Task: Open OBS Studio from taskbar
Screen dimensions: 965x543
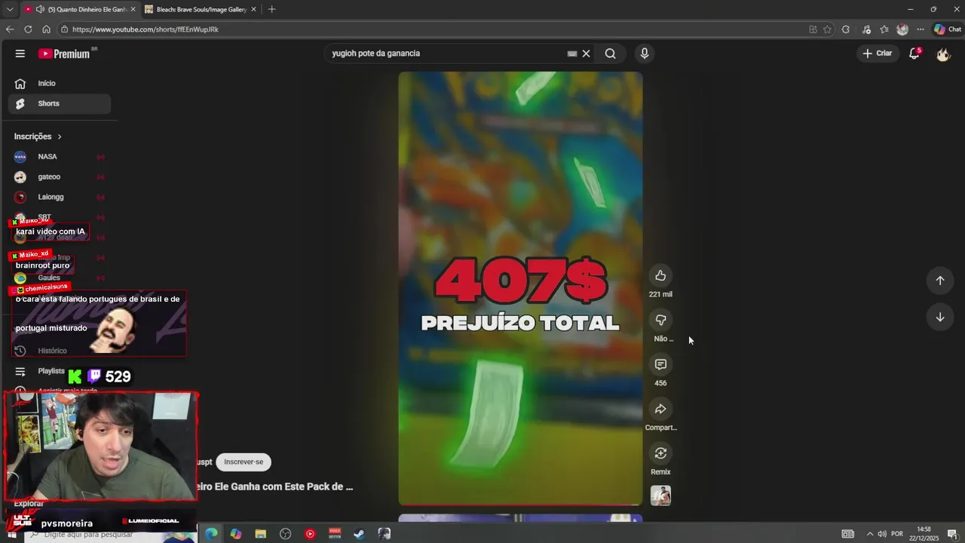Action: (x=285, y=534)
